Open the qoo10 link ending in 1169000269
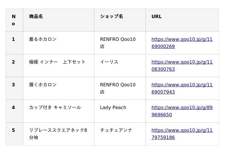 pyautogui.click(x=182, y=39)
